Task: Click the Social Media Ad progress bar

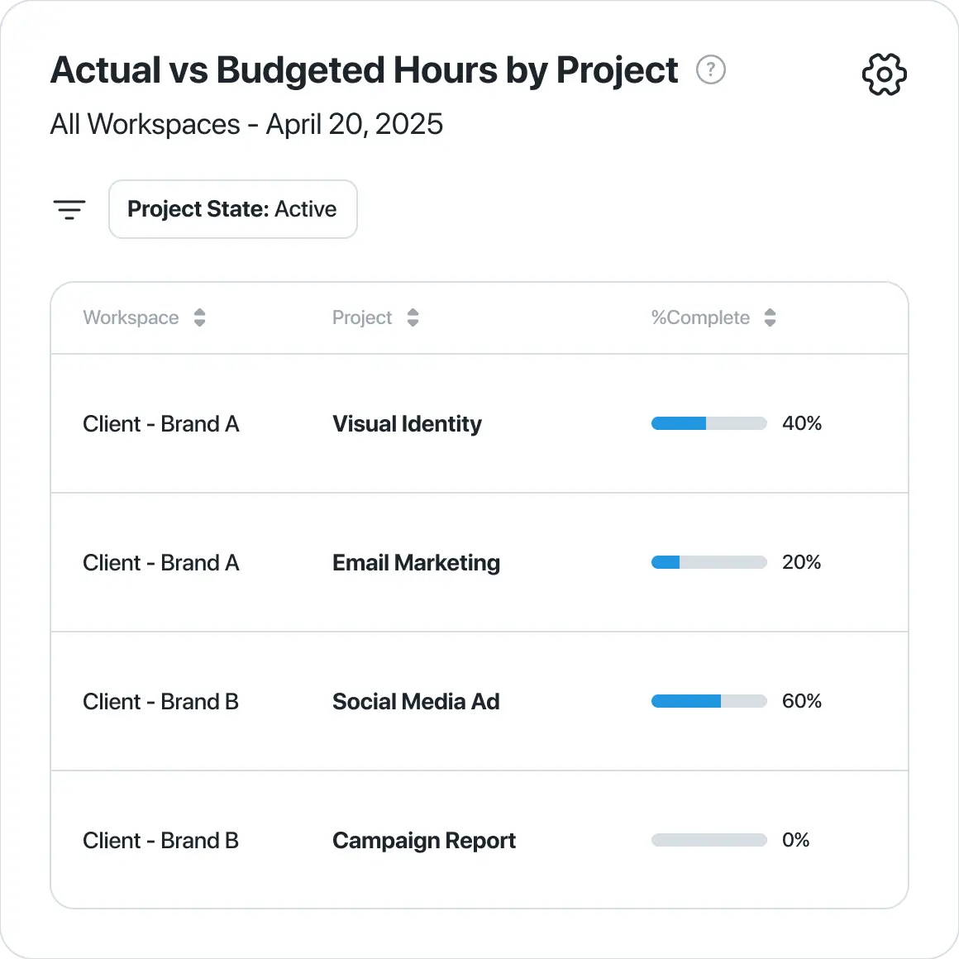Action: click(x=709, y=701)
